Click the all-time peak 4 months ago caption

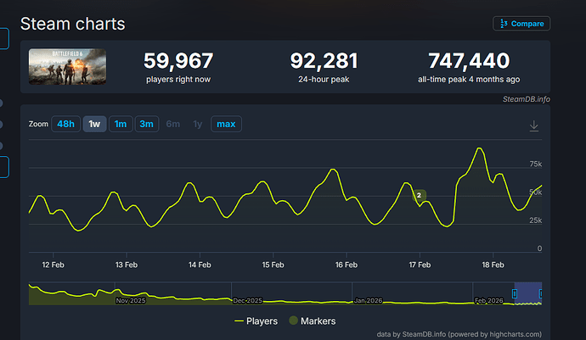pyautogui.click(x=469, y=80)
